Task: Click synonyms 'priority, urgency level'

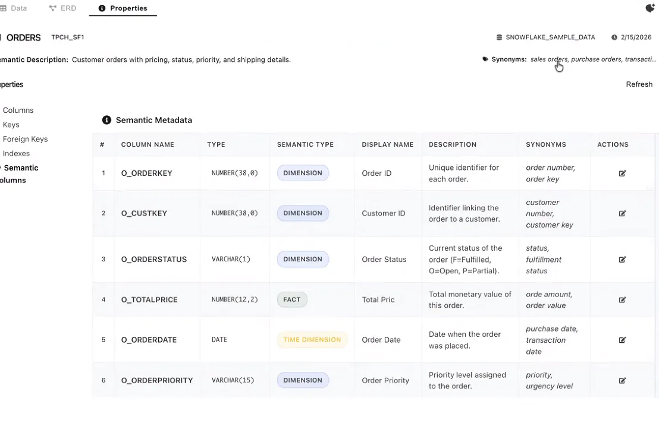Action: pyautogui.click(x=549, y=381)
